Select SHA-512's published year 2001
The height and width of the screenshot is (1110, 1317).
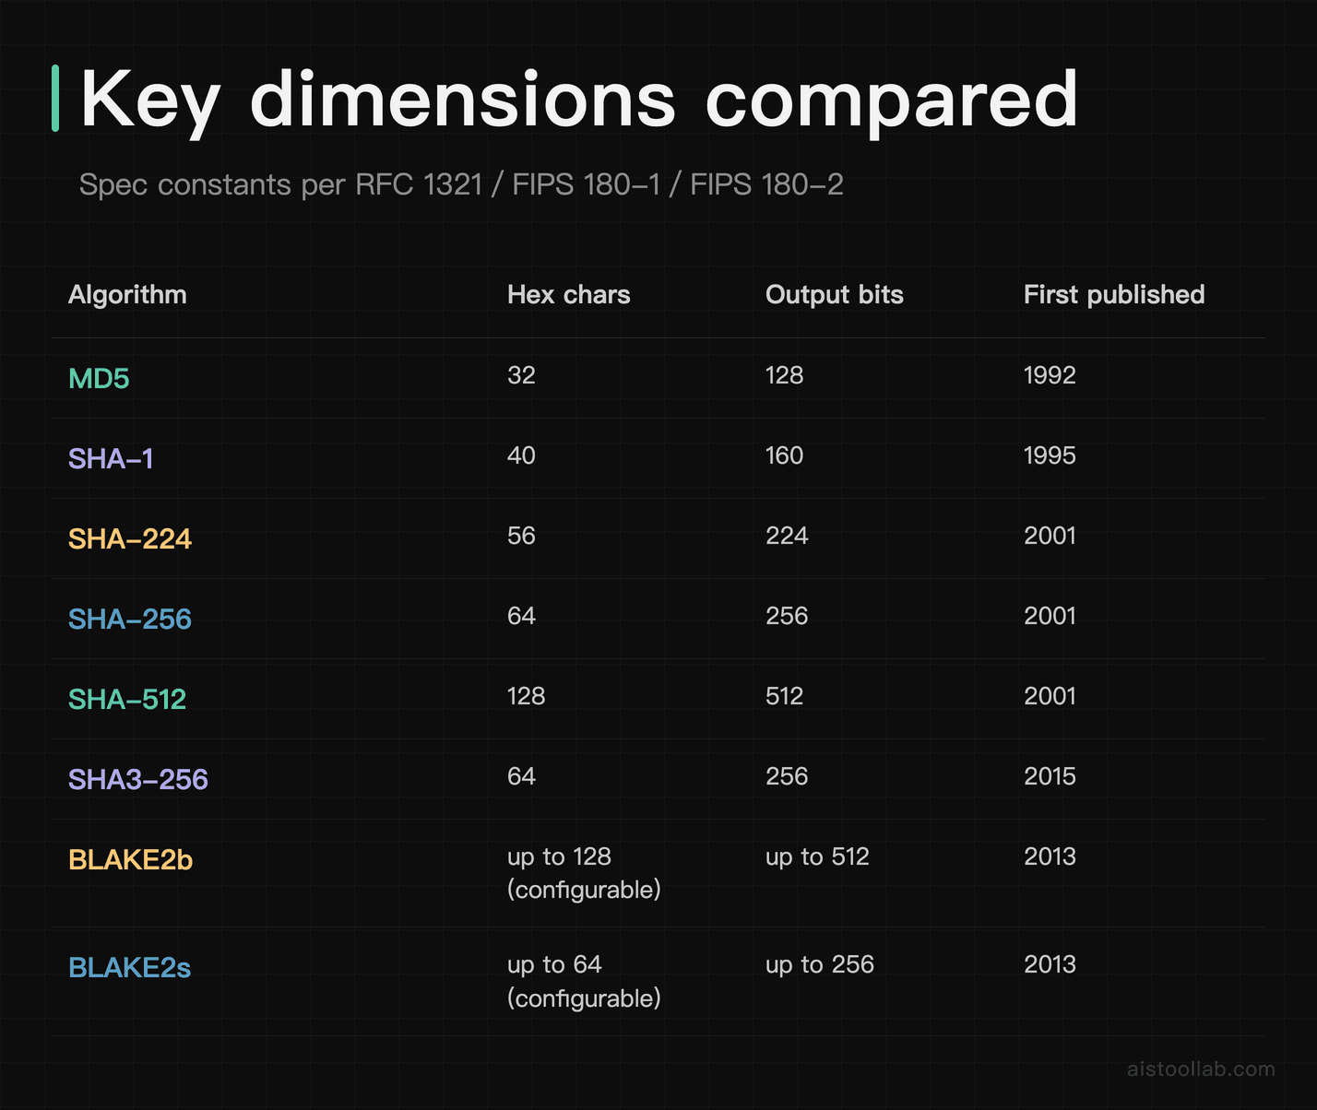tap(1050, 696)
